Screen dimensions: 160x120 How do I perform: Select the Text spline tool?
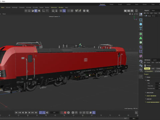(x=141, y=28)
